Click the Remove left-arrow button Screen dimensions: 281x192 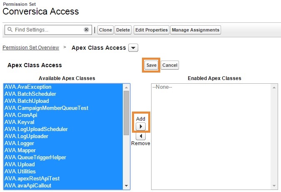[141, 136]
